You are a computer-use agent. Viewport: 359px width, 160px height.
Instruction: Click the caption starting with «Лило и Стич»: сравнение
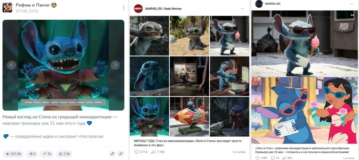click(302, 150)
